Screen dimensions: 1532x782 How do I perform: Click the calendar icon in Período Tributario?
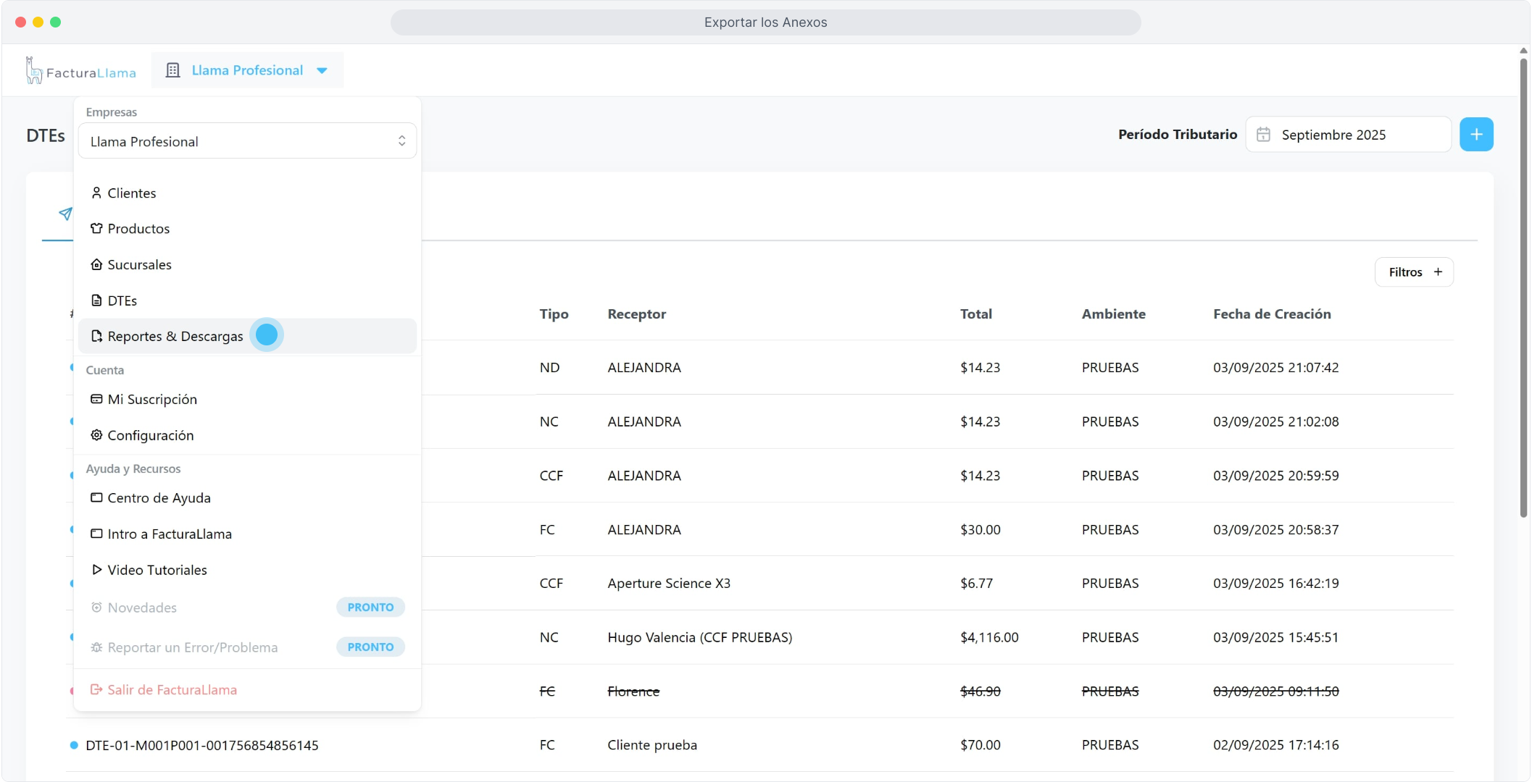coord(1263,135)
